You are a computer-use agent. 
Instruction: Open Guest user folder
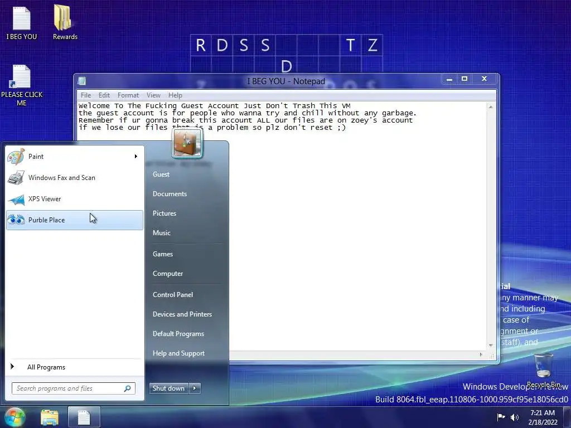click(x=161, y=174)
